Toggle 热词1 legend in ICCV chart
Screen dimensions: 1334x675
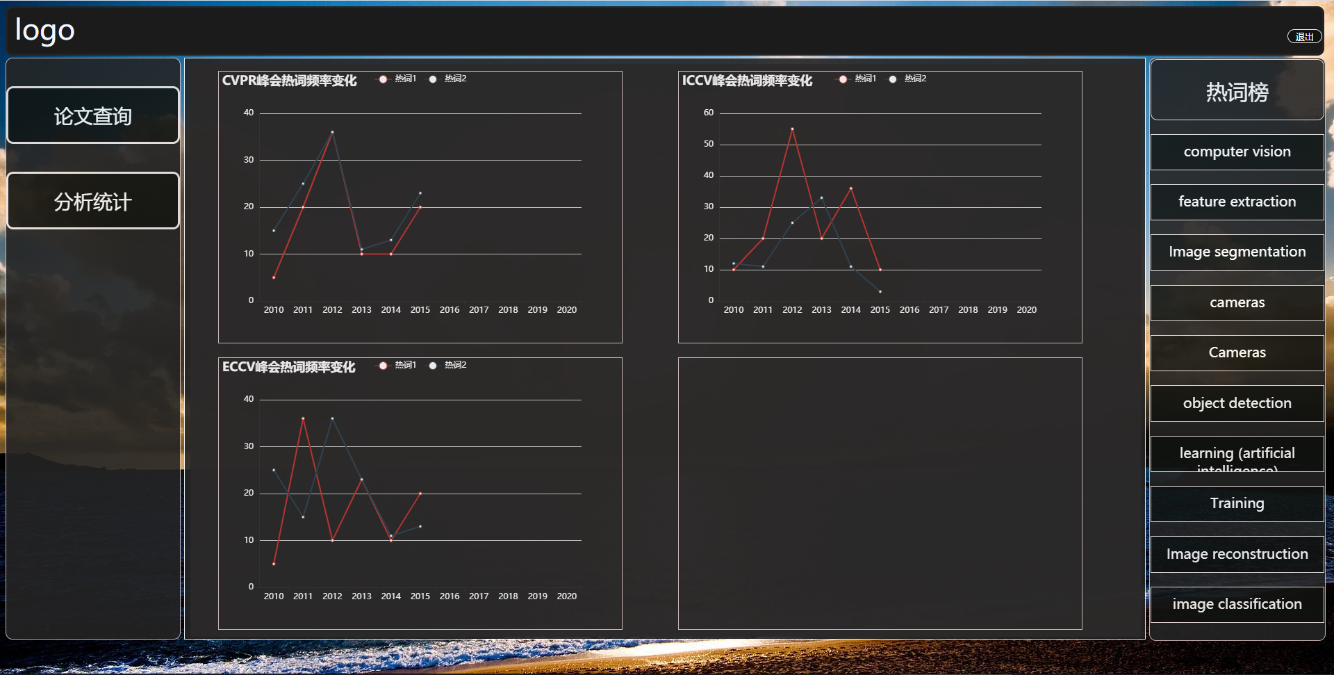(857, 79)
